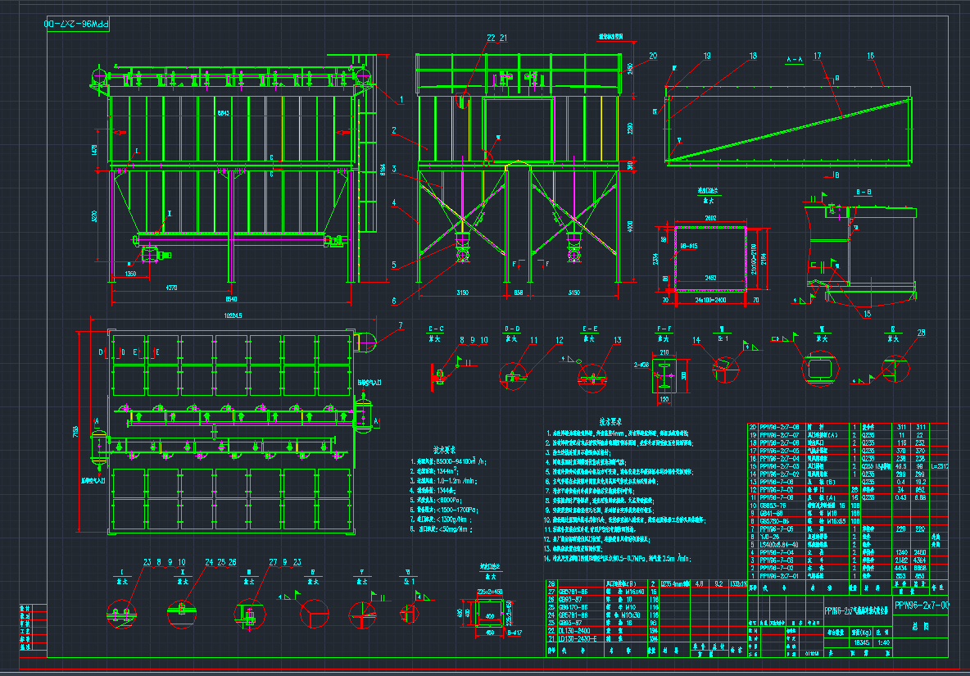Click the 225x2=450 dimension on the small flange

(x=490, y=592)
